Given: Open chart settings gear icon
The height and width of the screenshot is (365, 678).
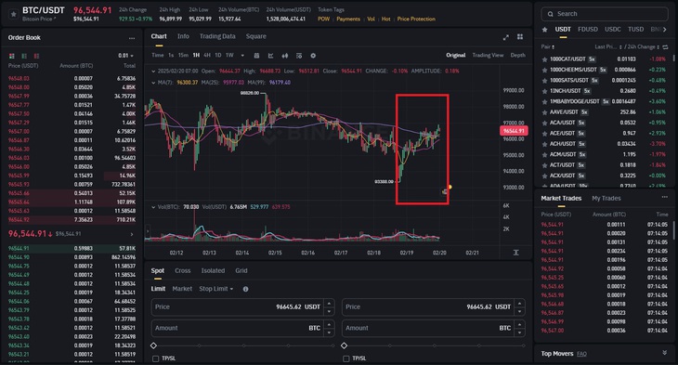Looking at the screenshot, I should [313, 56].
